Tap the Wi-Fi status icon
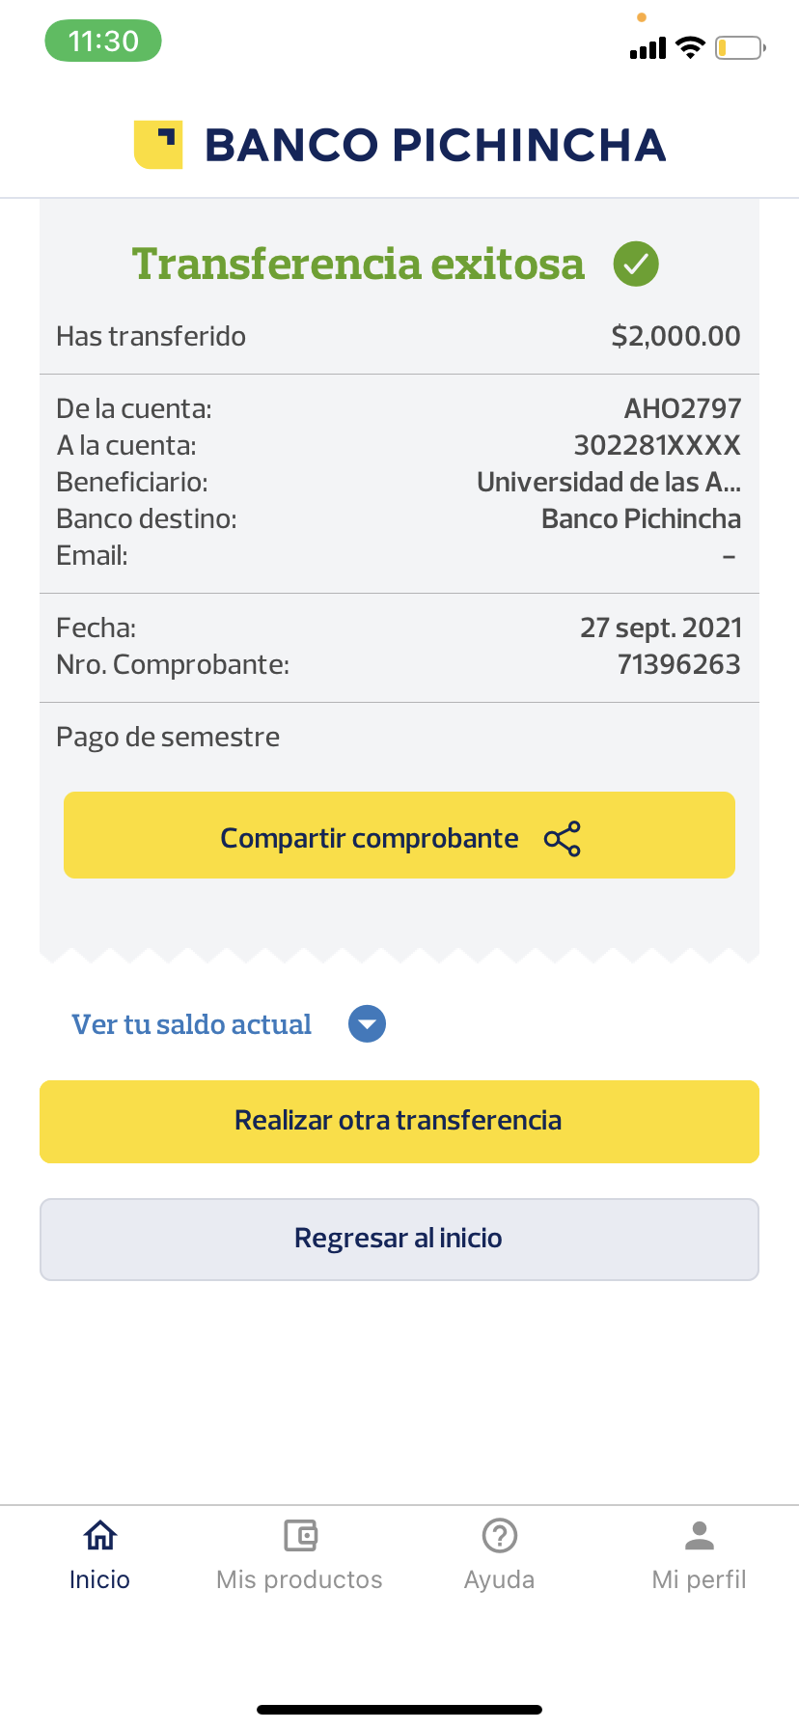This screenshot has width=799, height=1730. (x=690, y=47)
